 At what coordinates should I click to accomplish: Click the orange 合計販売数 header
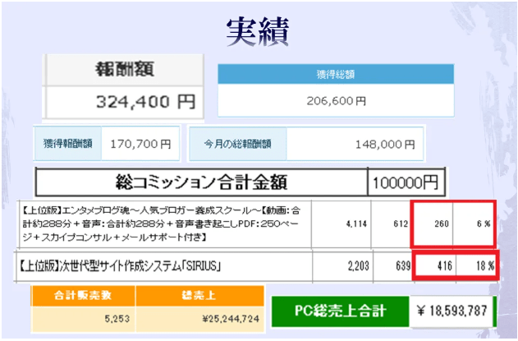(x=83, y=295)
